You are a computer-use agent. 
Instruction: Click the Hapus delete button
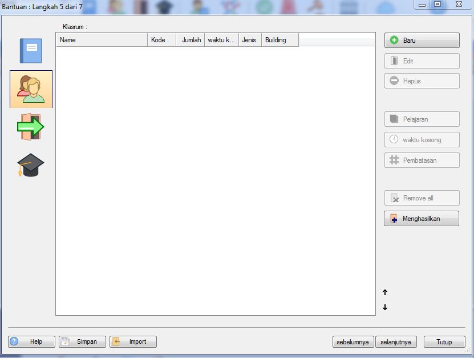coord(422,81)
